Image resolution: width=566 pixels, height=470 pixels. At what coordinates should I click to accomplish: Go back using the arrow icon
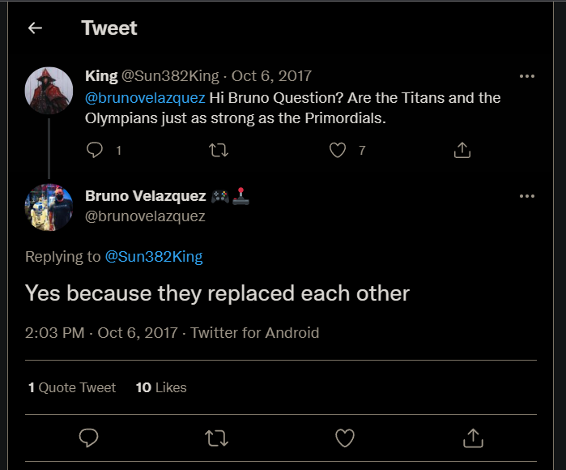[35, 28]
